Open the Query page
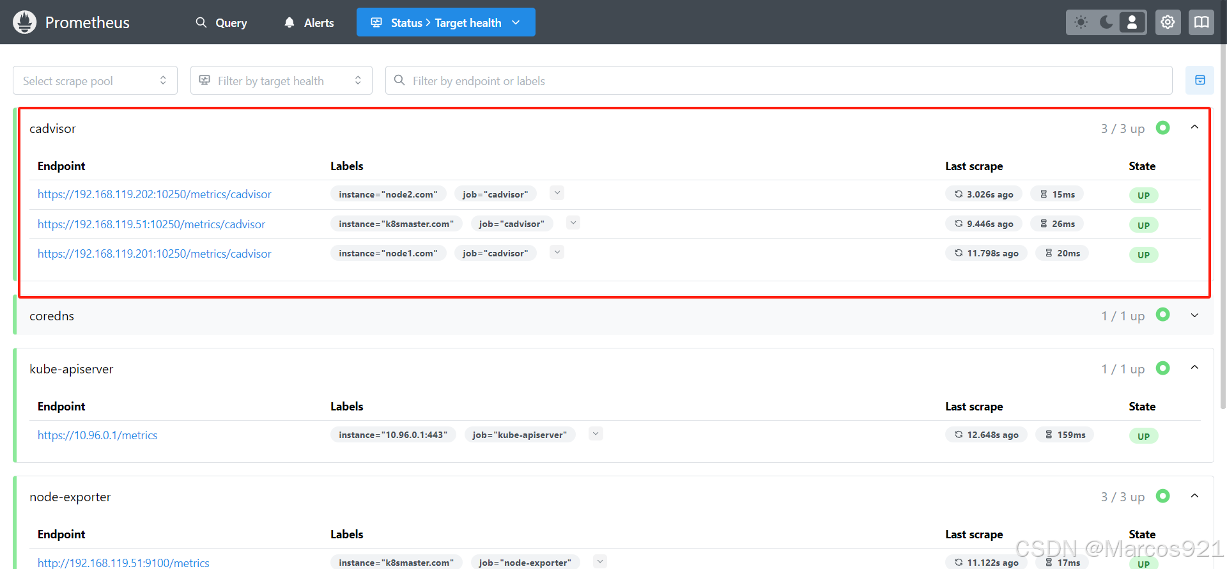Image resolution: width=1227 pixels, height=569 pixels. (221, 22)
